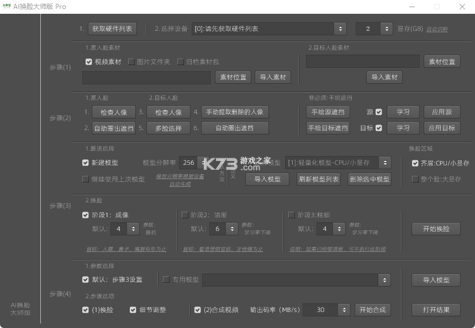Viewport: 475px width, 328px height.
Task: Toggle the (2)合成视频 checkbox
Action: click(x=198, y=310)
